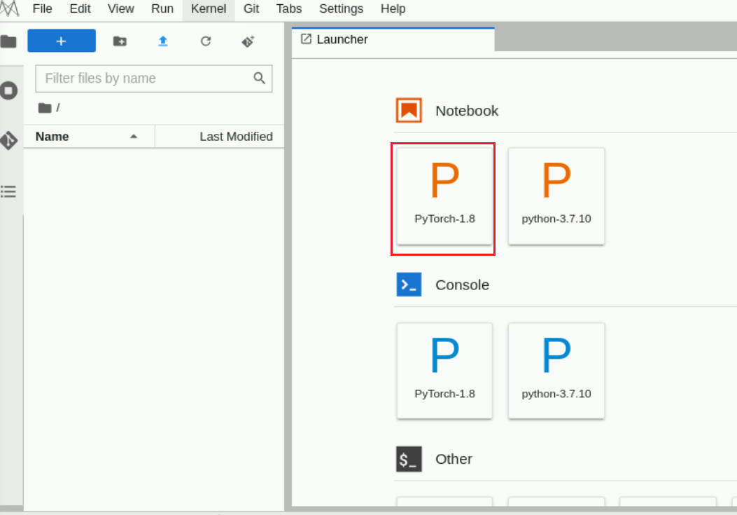Click the blue New Launcher plus button

[x=62, y=41]
